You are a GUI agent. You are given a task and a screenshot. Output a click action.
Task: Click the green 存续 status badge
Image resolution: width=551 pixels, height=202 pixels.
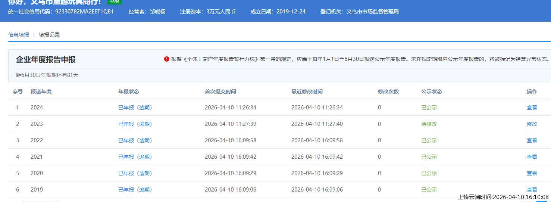point(114,1)
